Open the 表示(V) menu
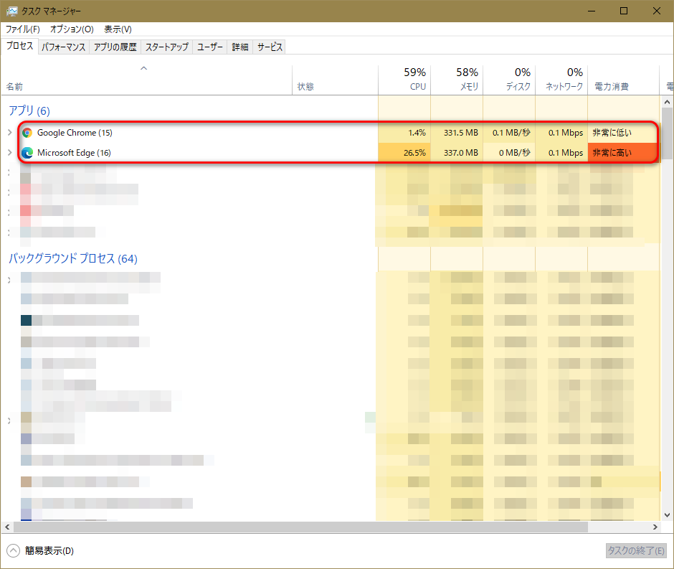674x569 pixels. (x=118, y=29)
